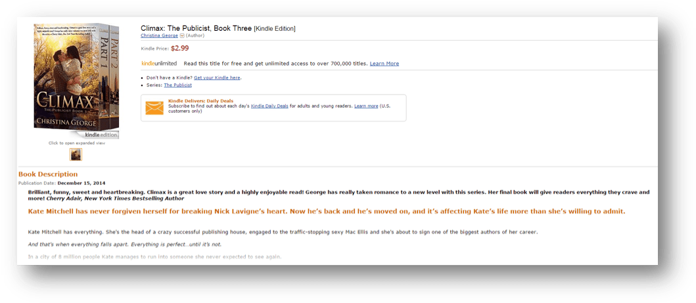Open 'Get your Kindle here' link
Screen dimensions: 696x303
coord(217,77)
